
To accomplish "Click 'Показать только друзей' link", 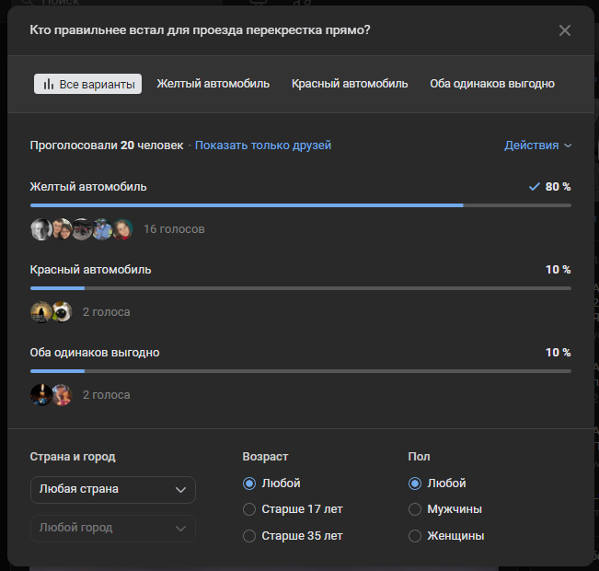I will click(x=263, y=146).
